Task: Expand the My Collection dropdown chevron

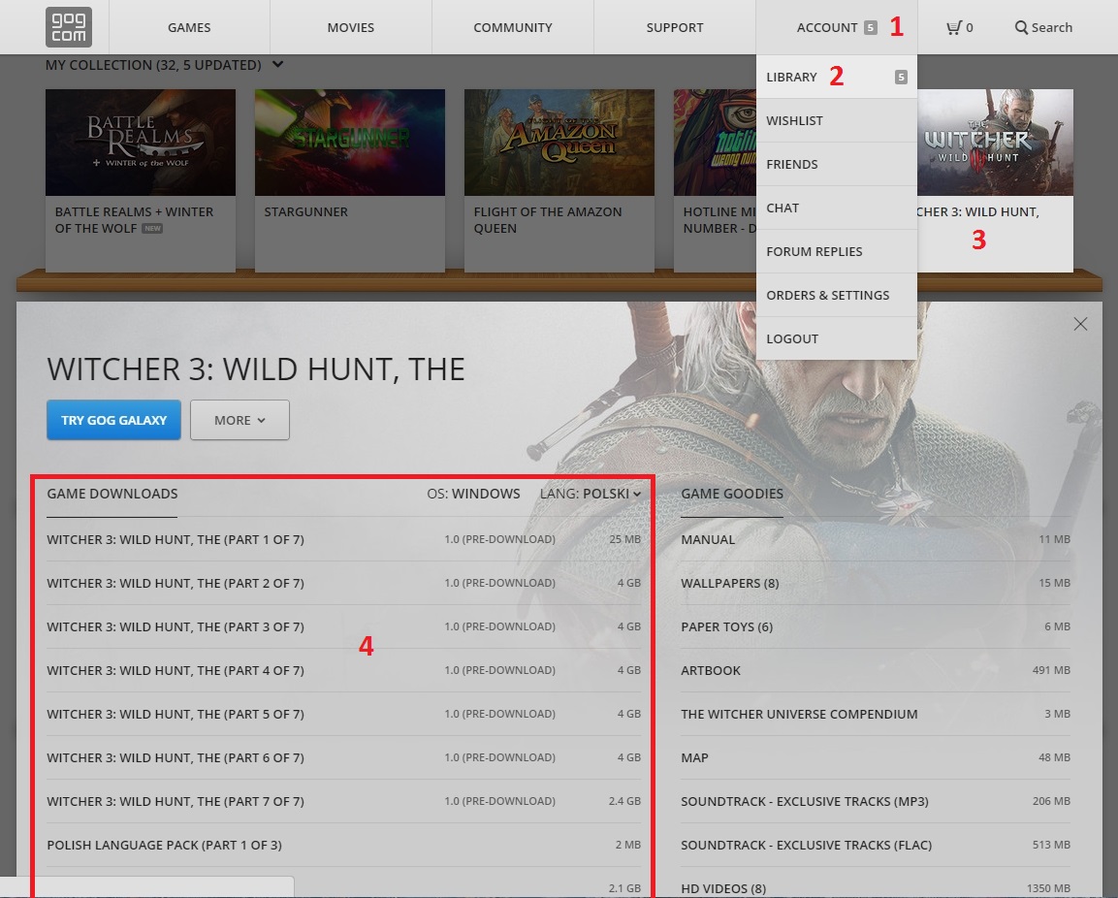Action: click(278, 64)
